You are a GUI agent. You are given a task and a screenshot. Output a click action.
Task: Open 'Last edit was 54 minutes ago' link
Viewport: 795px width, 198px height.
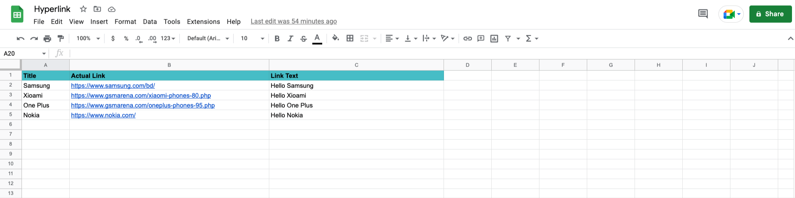coord(294,21)
